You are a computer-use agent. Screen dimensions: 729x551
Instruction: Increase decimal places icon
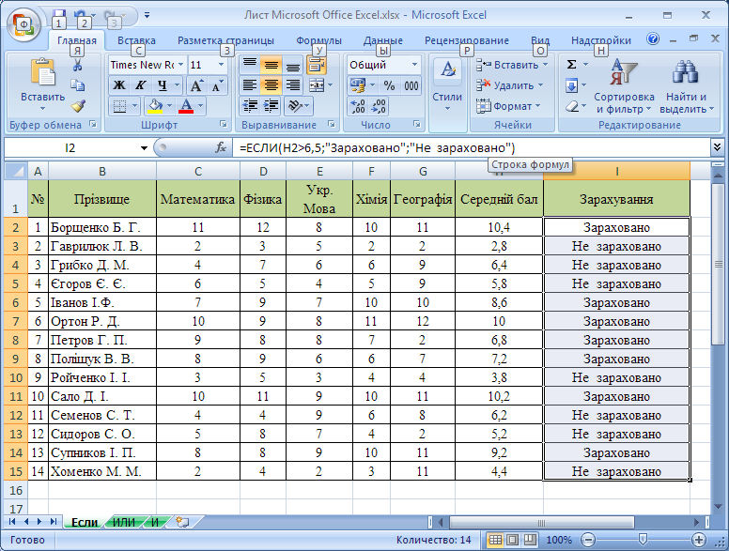(358, 106)
